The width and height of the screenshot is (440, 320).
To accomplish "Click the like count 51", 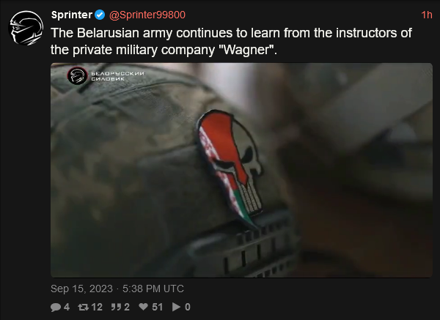I will point(157,307).
